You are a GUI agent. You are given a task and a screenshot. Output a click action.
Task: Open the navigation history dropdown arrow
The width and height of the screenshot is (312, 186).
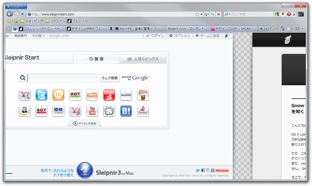(22, 14)
